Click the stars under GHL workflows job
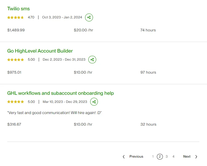207x166 pixels. point(15,102)
